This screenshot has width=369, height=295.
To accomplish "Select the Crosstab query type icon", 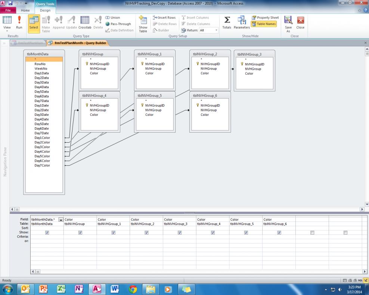I will coord(84,22).
